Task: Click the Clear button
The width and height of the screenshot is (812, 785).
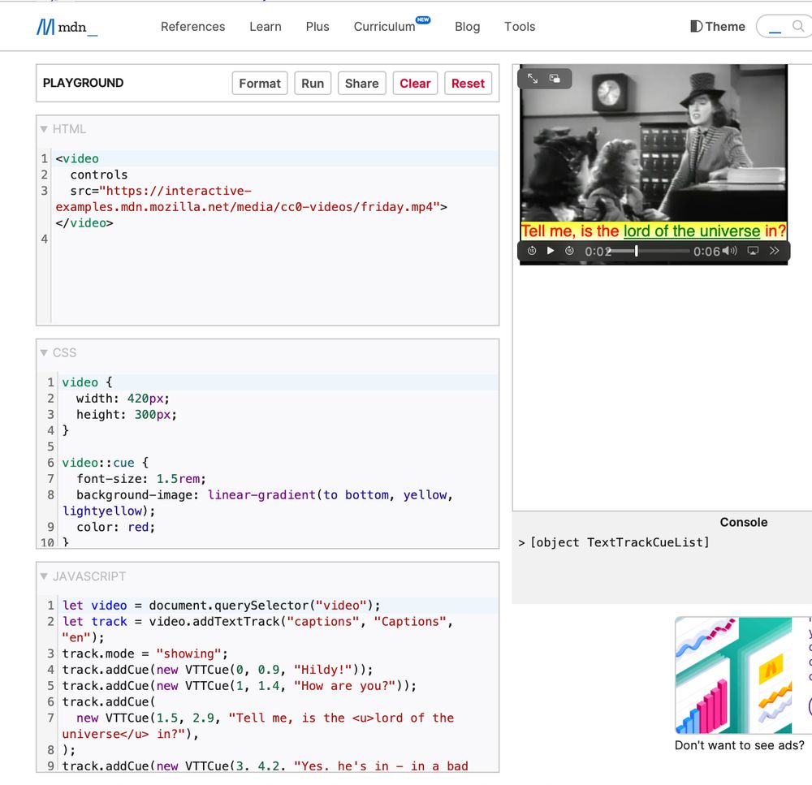Action: (x=415, y=84)
